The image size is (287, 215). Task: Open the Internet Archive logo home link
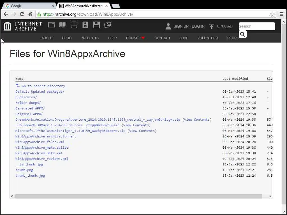[x=23, y=26]
